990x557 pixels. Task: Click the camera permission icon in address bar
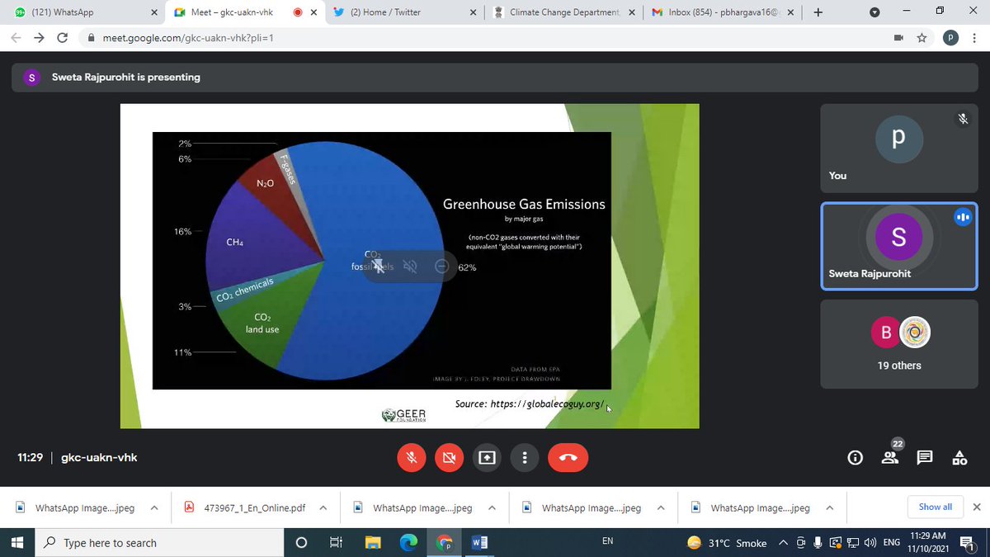[x=898, y=38]
